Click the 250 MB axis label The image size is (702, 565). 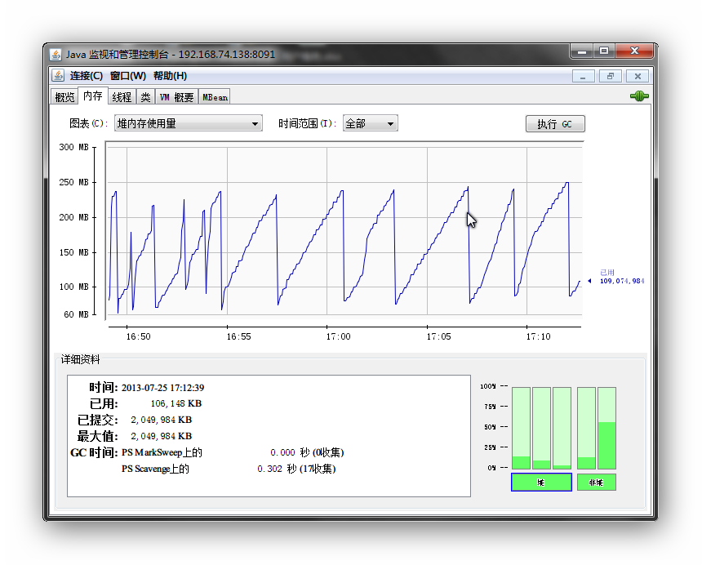point(73,182)
